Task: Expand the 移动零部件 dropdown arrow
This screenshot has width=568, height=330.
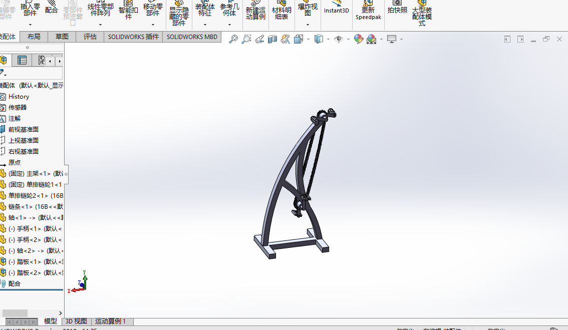Action: click(152, 25)
